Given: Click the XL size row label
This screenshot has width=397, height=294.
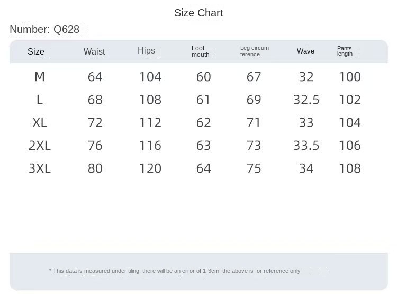Looking at the screenshot, I should click(40, 122).
